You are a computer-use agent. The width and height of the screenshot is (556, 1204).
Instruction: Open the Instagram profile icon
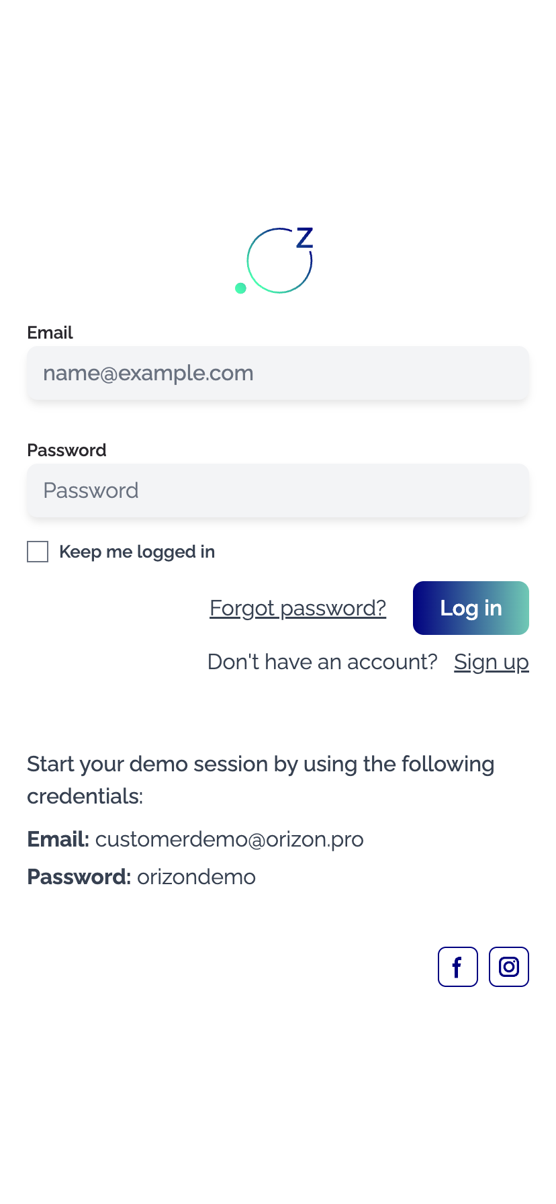508,966
